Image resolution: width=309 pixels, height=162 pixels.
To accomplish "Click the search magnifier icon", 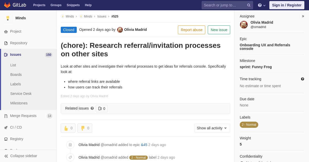I will pyautogui.click(x=249, y=5).
